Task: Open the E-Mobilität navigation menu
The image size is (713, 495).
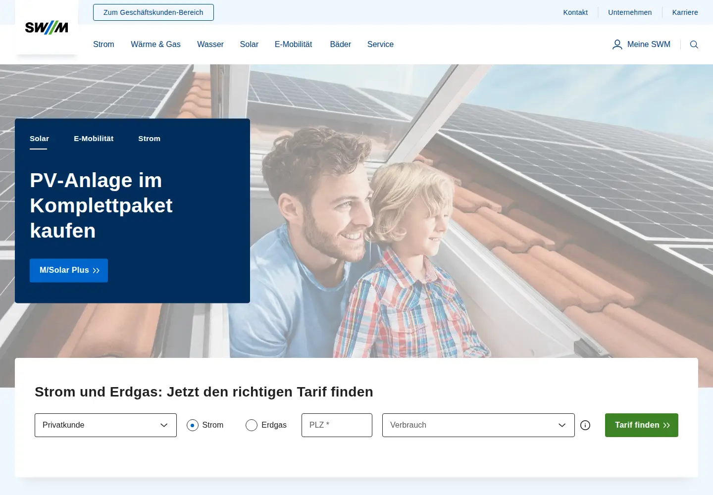Action: (294, 45)
